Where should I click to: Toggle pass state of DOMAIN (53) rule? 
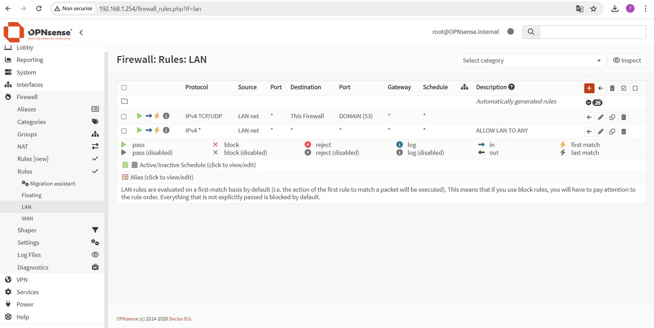pyautogui.click(x=139, y=116)
